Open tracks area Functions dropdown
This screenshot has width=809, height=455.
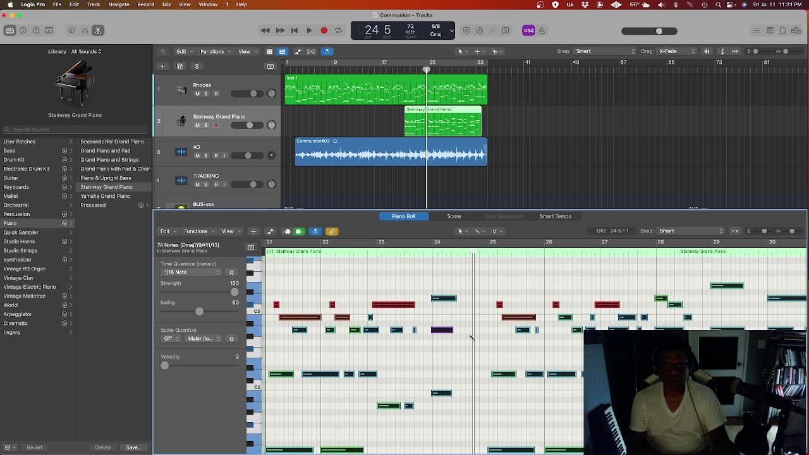point(215,51)
